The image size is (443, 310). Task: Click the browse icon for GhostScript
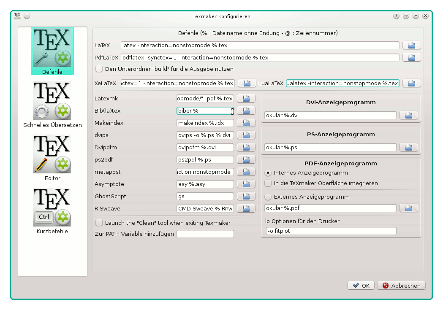click(x=246, y=197)
